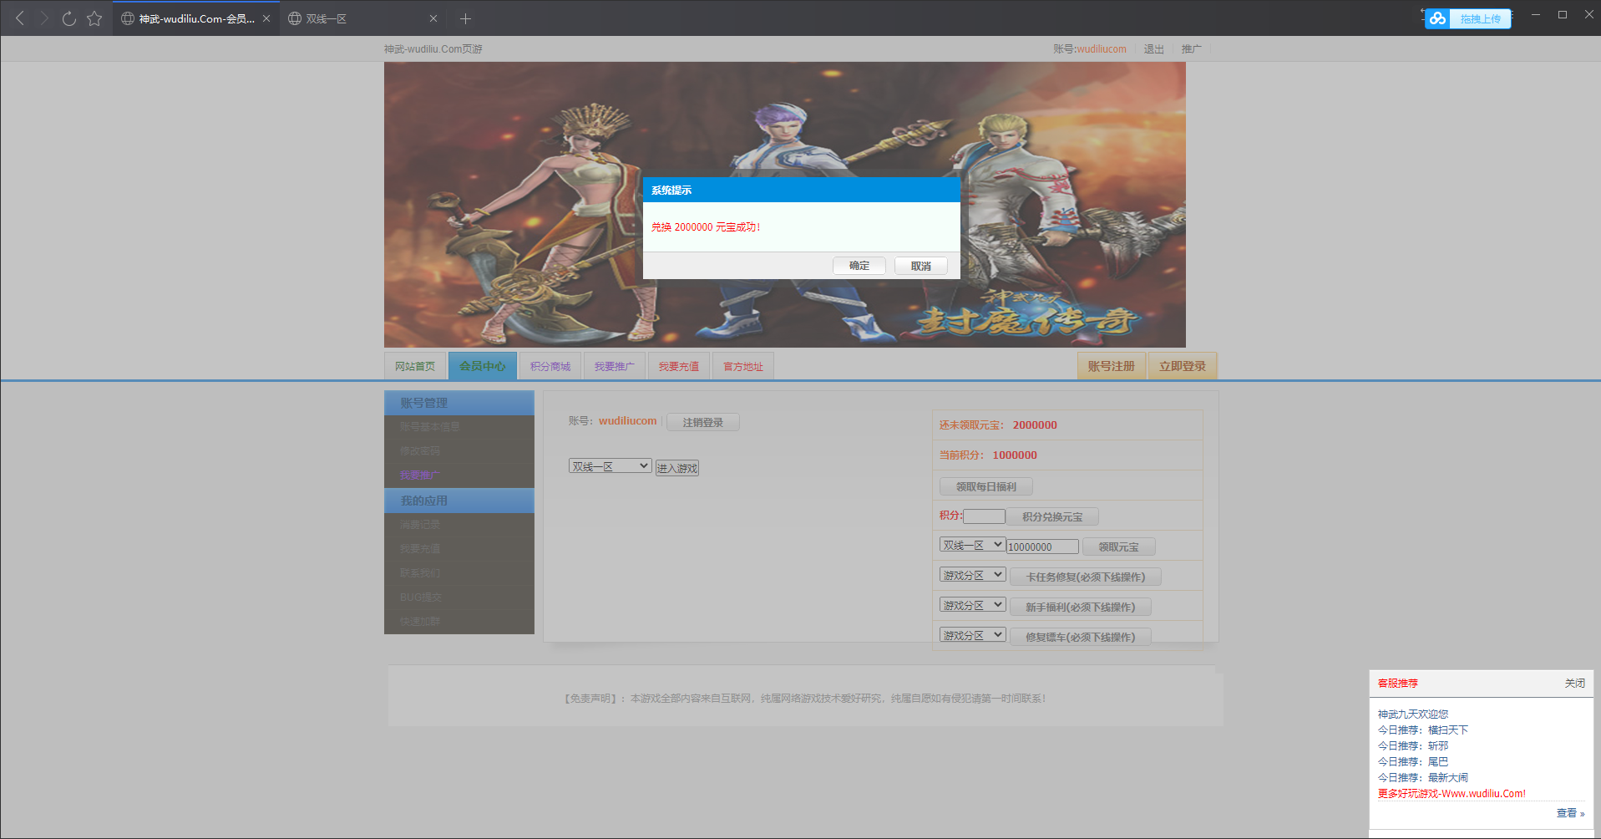The width and height of the screenshot is (1601, 839).
Task: Click the 卡任务修复(必须下线操作) button
Action: 1086,577
